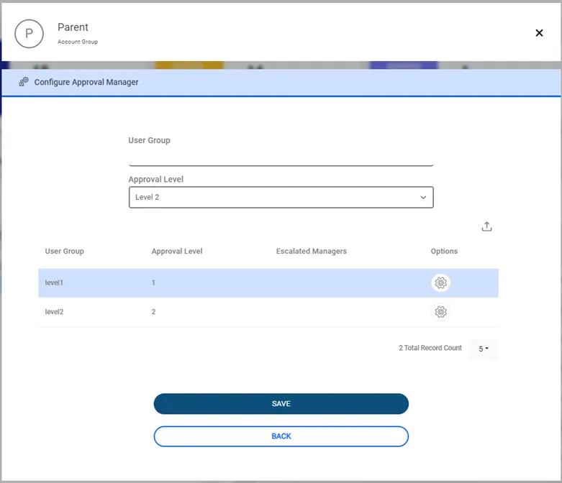Click the Configure Approval Manager gears icon
The height and width of the screenshot is (483, 562).
(x=24, y=82)
